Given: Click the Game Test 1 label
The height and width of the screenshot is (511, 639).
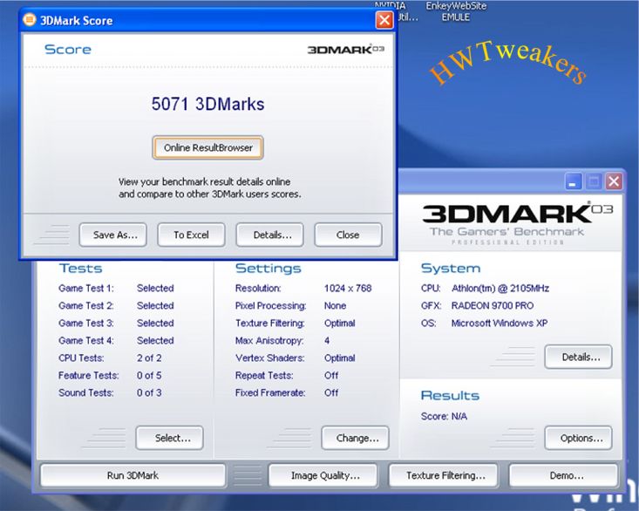Looking at the screenshot, I should [86, 288].
